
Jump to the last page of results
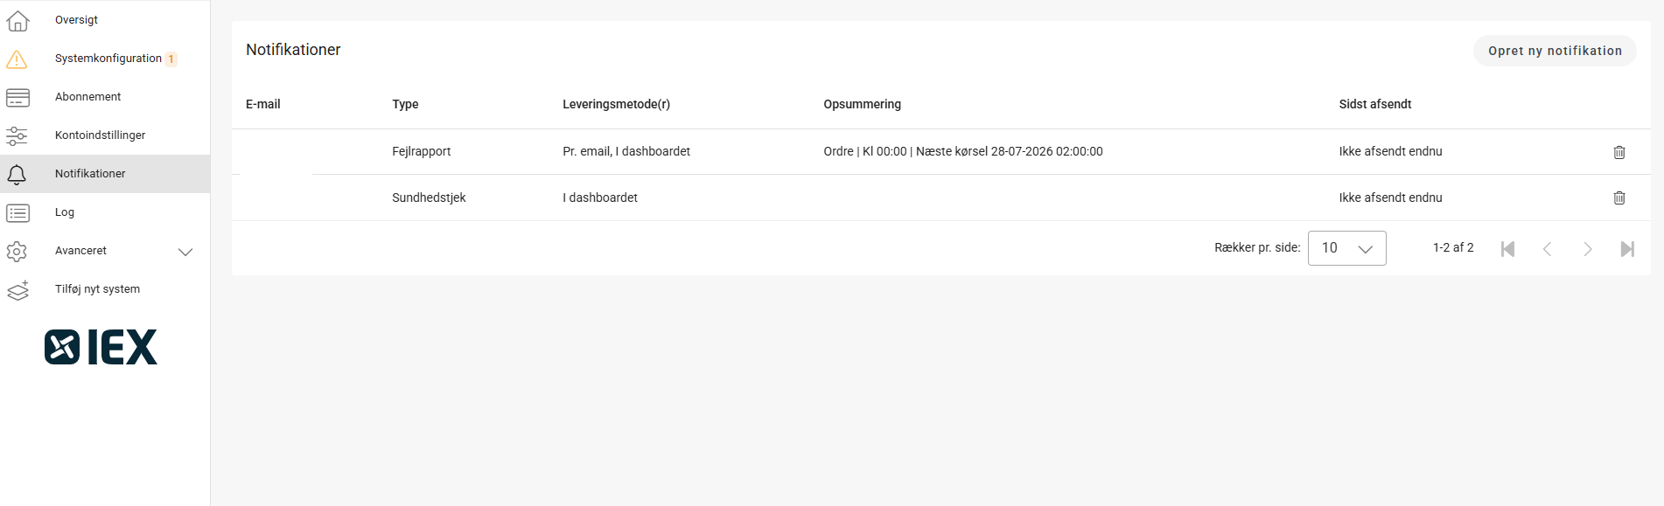click(x=1627, y=249)
